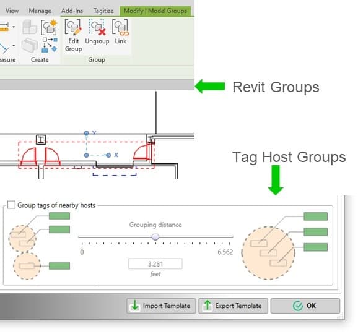
Task: Click the right group origin X handle
Action: (108, 155)
